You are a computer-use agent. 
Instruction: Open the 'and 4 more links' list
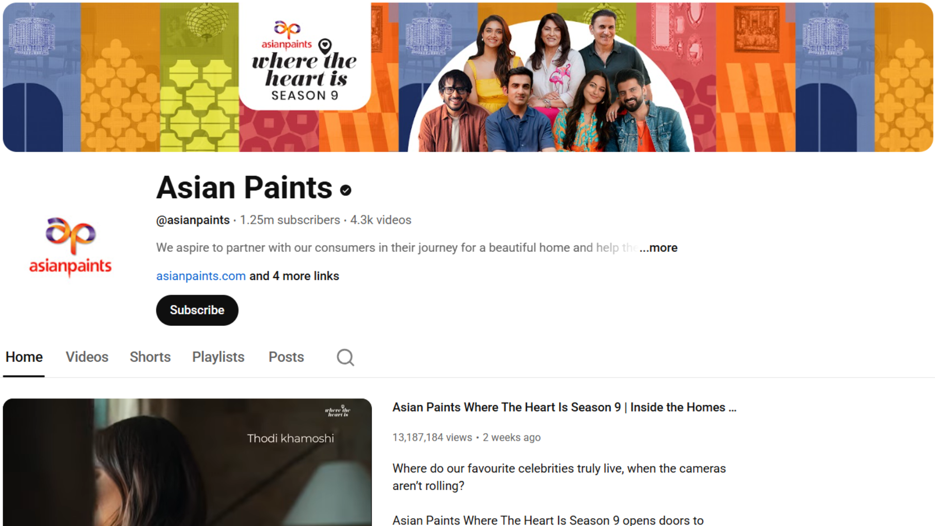294,276
